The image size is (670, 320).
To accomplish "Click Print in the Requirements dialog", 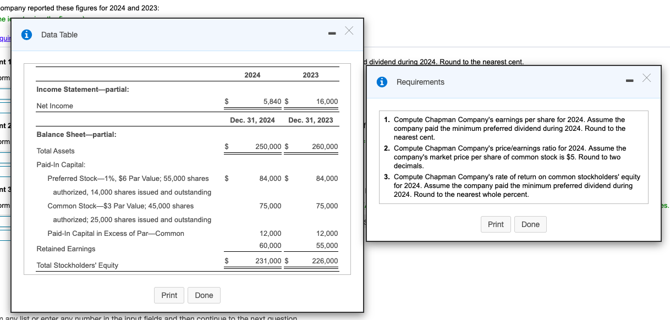I will click(496, 224).
